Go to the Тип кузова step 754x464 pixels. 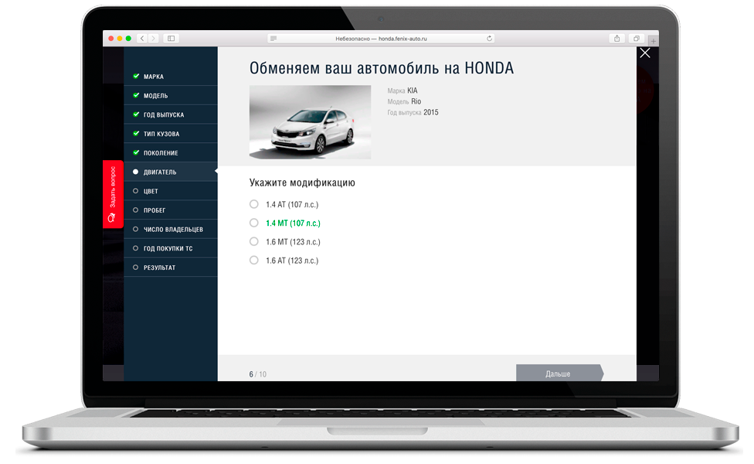[171, 134]
